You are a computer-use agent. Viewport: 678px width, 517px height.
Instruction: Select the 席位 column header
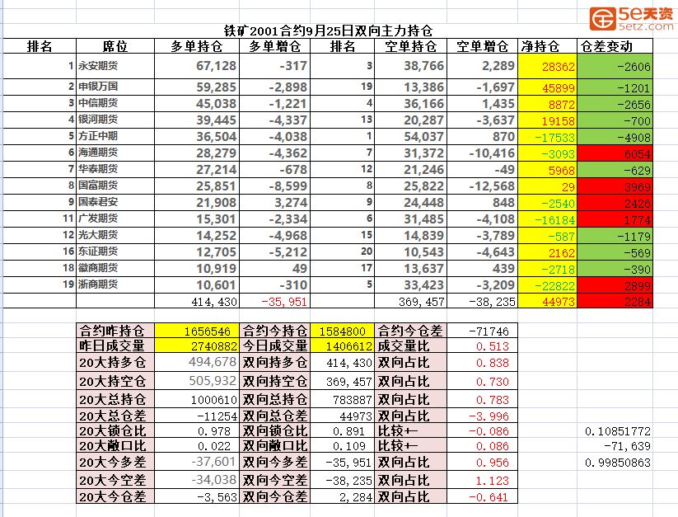(115, 46)
